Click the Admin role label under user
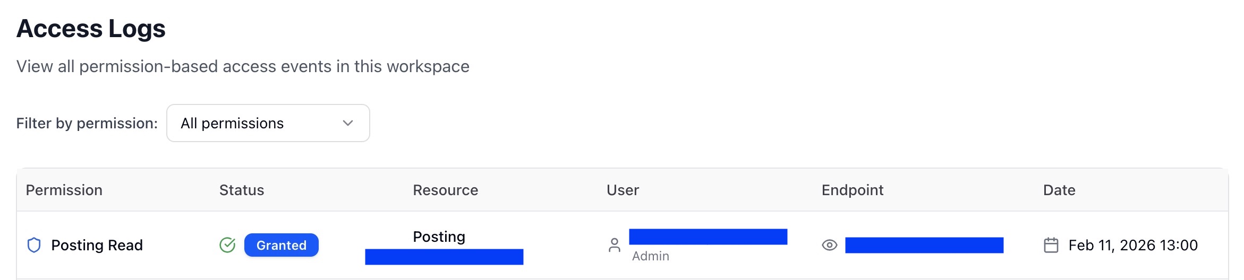Screen dimensions: 1244x280 point(650,256)
